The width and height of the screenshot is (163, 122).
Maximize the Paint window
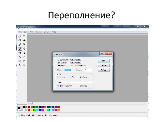coord(138,27)
